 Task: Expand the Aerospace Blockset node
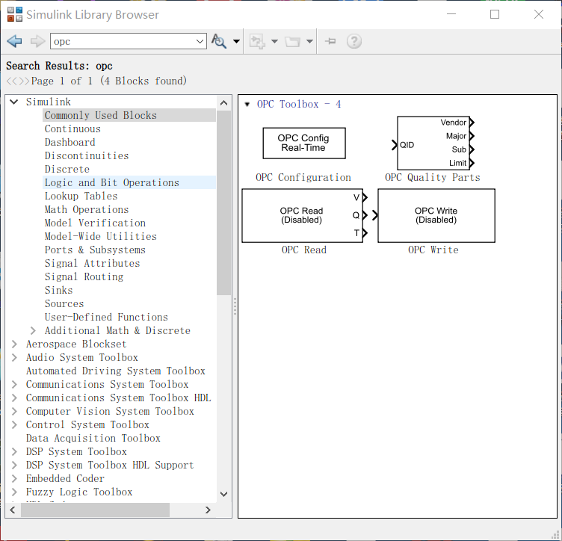pyautogui.click(x=14, y=344)
